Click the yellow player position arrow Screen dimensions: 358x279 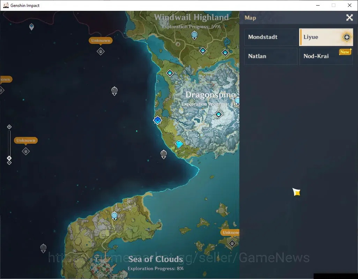pos(296,192)
